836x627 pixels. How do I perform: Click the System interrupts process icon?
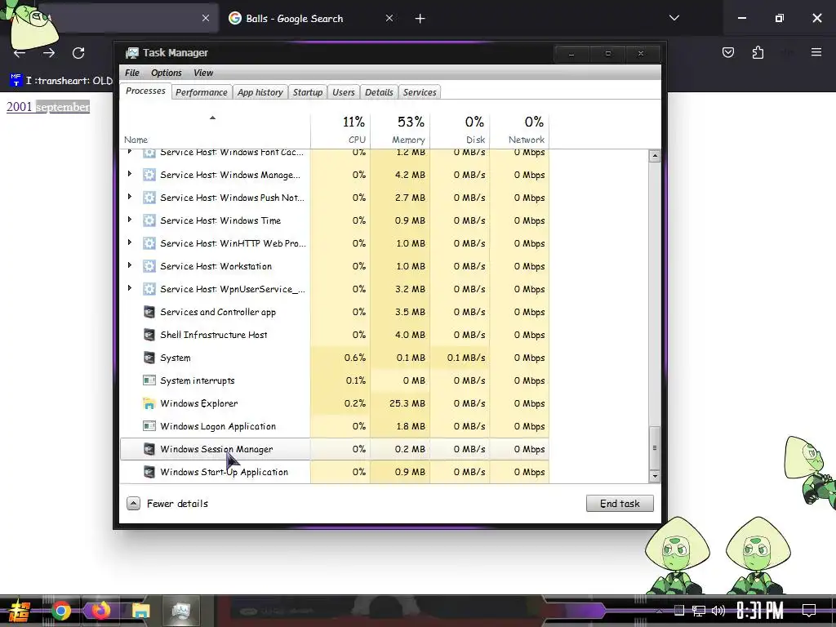coord(149,380)
